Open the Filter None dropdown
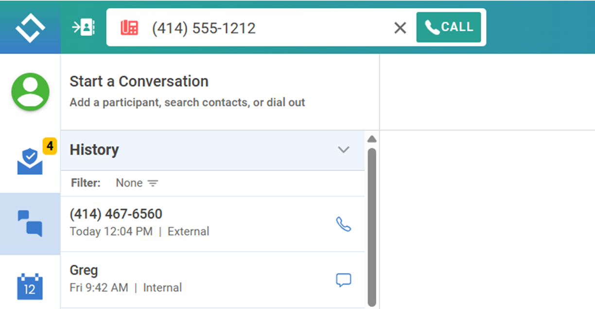The width and height of the screenshot is (595, 309). 137,183
